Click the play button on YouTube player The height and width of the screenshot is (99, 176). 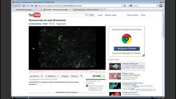click(31, 72)
